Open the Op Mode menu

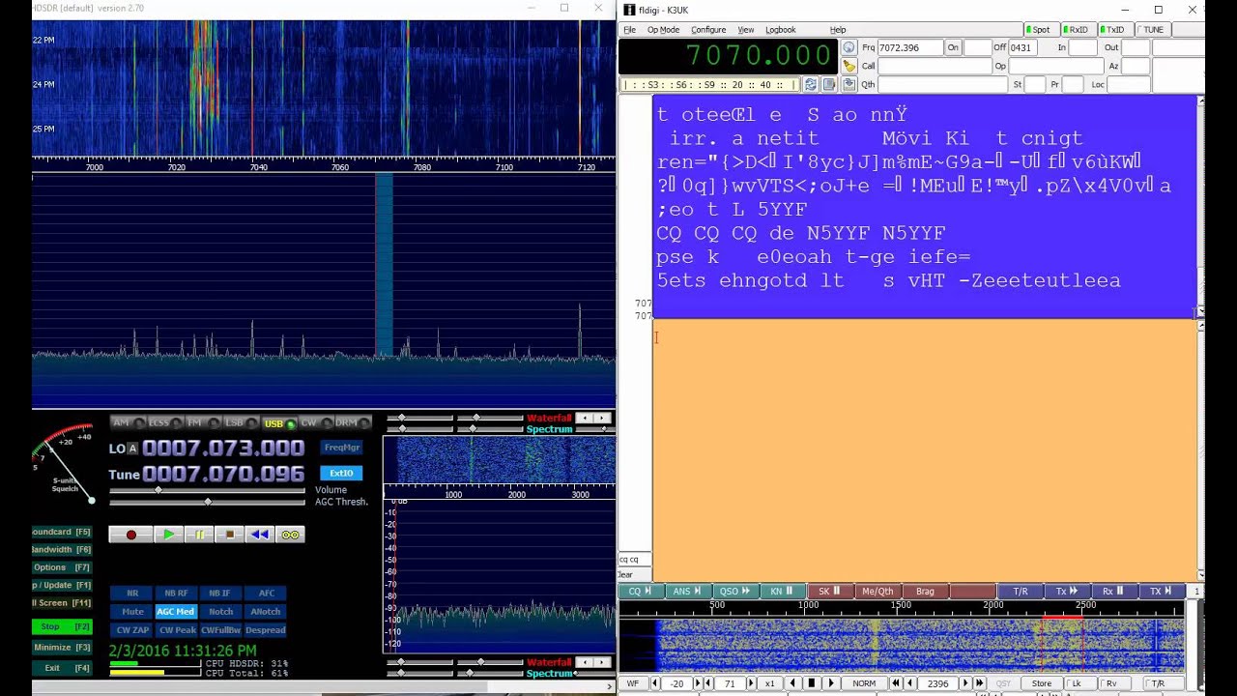click(x=663, y=30)
